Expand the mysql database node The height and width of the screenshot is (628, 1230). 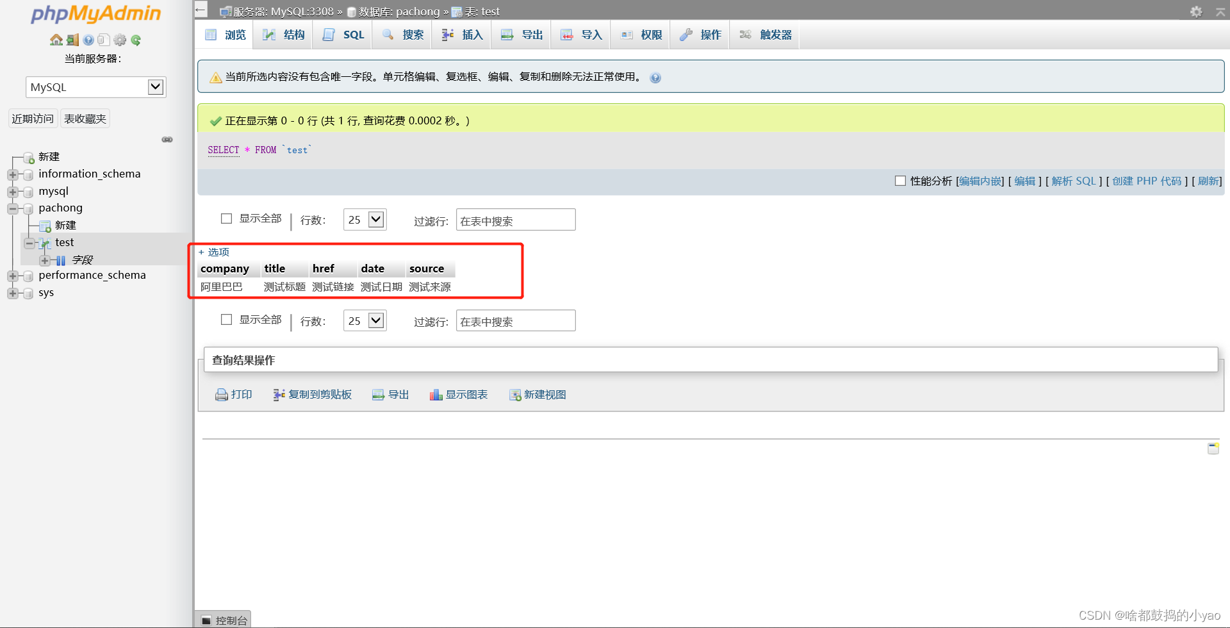point(12,192)
